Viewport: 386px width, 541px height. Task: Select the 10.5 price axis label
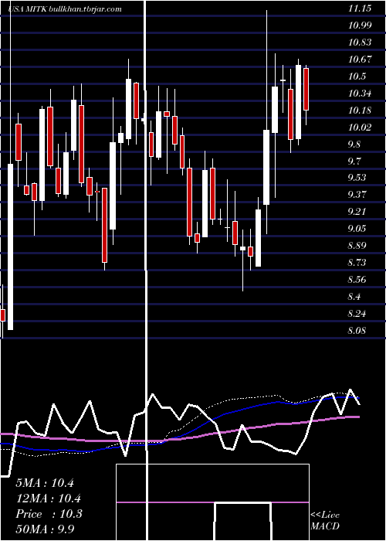(357, 77)
